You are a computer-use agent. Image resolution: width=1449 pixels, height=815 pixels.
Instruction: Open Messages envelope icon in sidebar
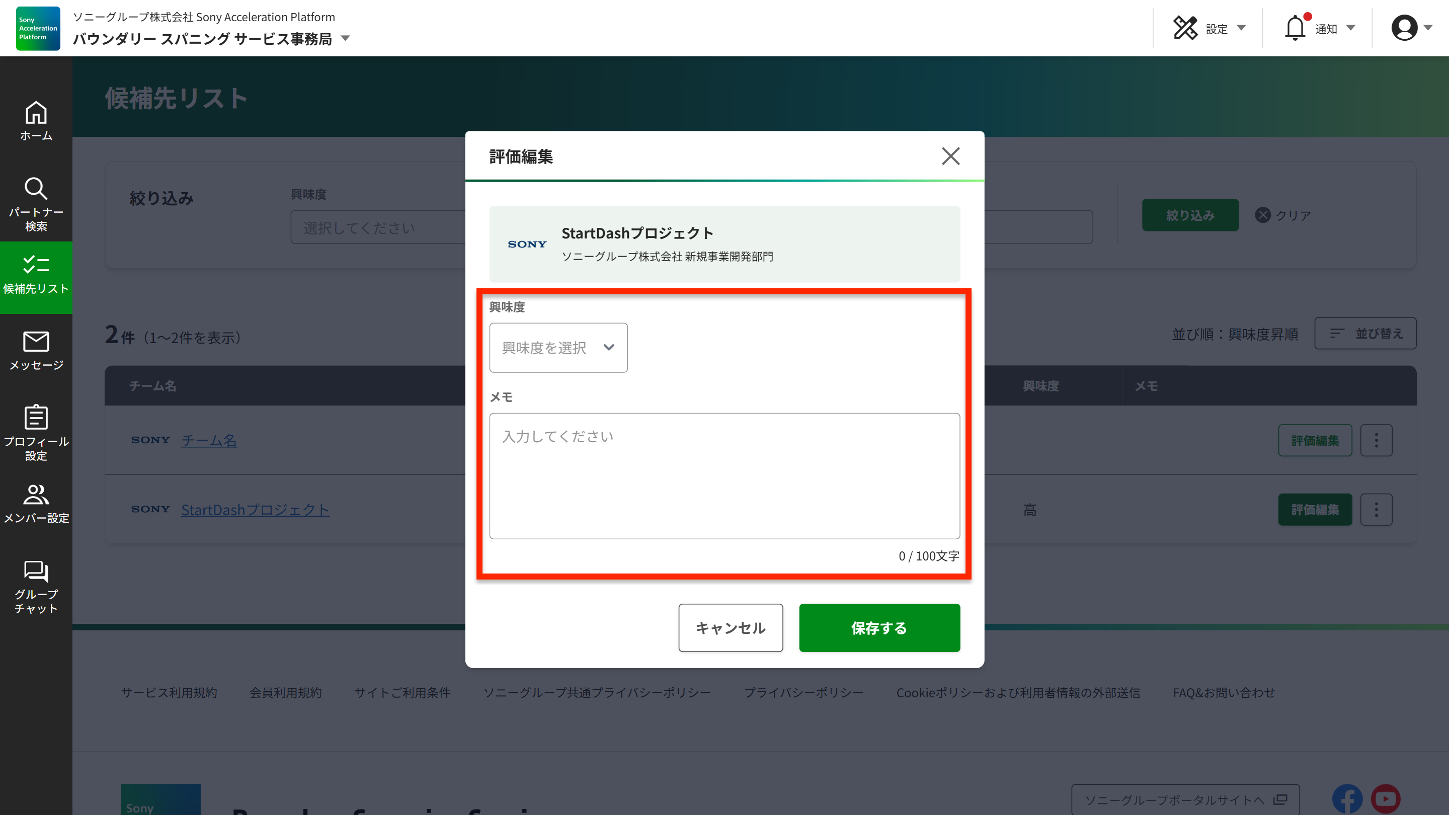pos(36,342)
